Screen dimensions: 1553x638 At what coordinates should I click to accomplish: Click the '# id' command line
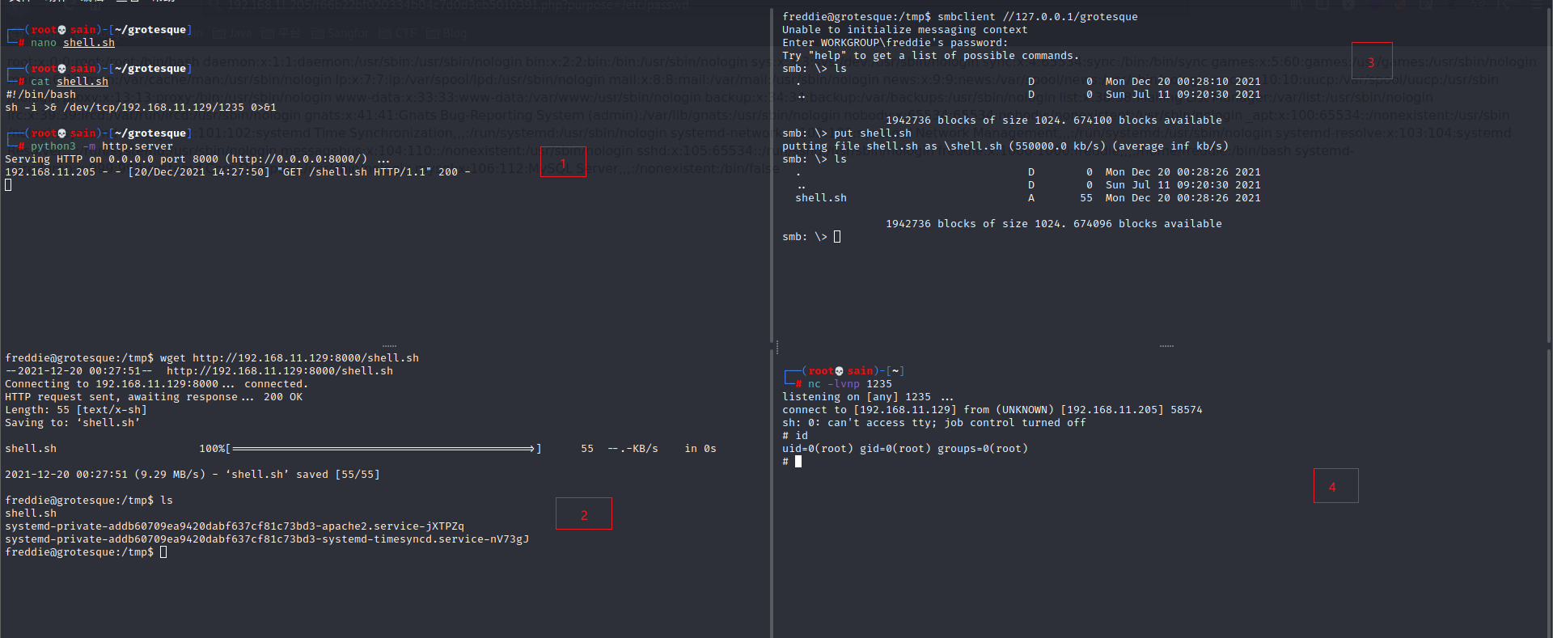coord(795,436)
